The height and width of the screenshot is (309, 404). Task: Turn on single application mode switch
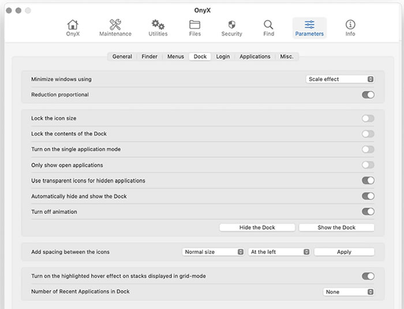[x=368, y=149]
